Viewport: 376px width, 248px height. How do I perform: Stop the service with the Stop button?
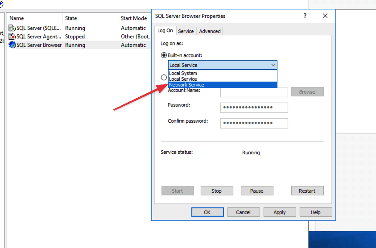click(x=217, y=191)
